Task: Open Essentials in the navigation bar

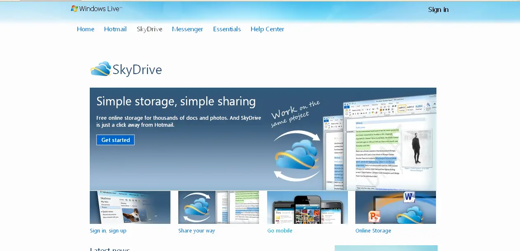Action: pos(227,29)
